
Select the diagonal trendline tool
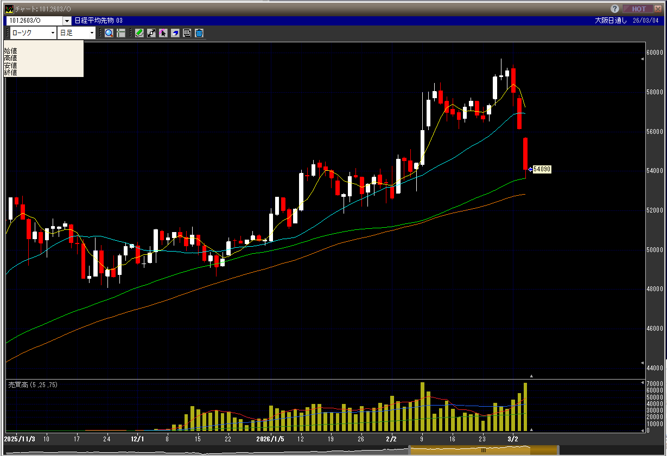151,33
